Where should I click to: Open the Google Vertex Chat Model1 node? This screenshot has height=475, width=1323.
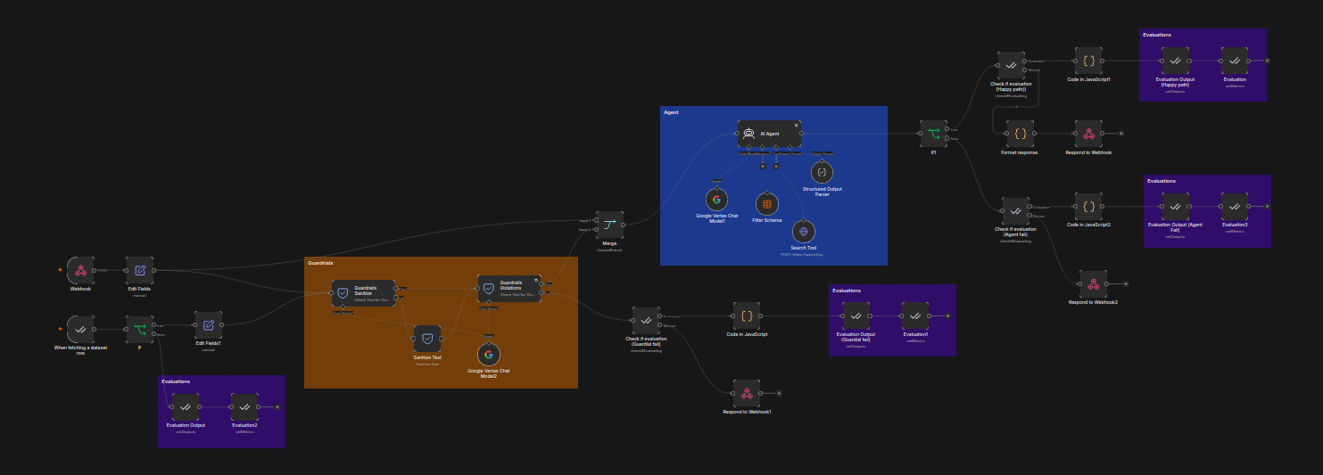(716, 199)
